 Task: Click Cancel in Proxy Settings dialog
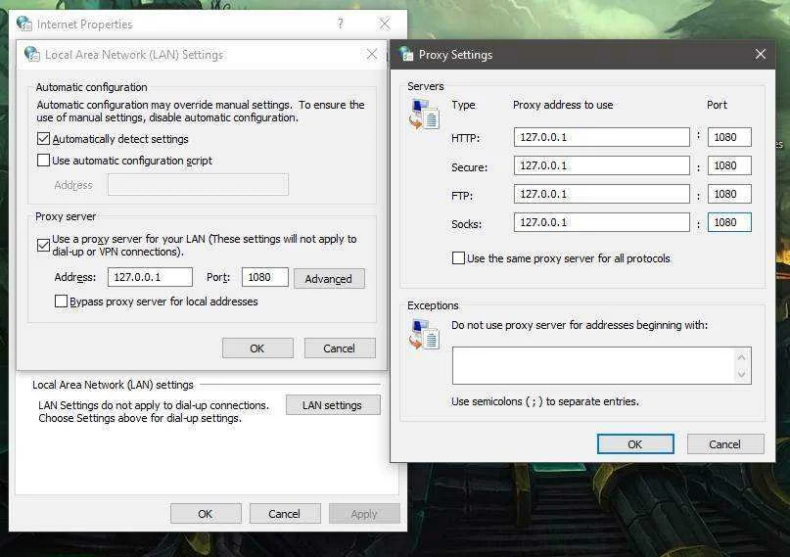pos(725,443)
